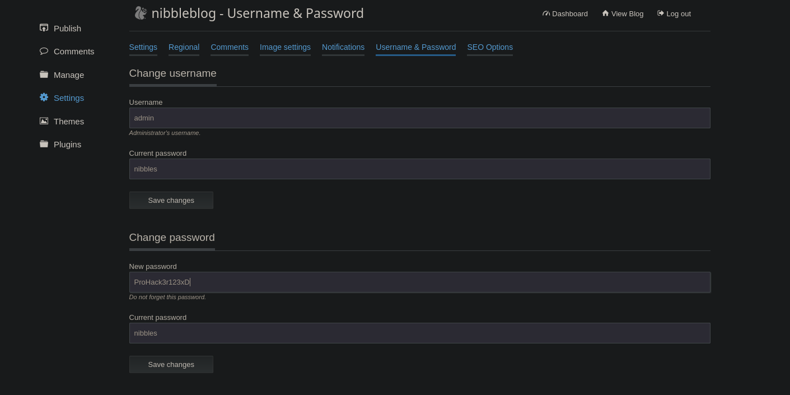Click the Dashboard gauge icon
Screen dimensions: 790x395
pos(546,13)
